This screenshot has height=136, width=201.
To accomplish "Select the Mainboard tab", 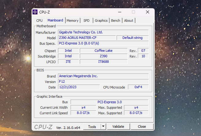I will point(55,20).
